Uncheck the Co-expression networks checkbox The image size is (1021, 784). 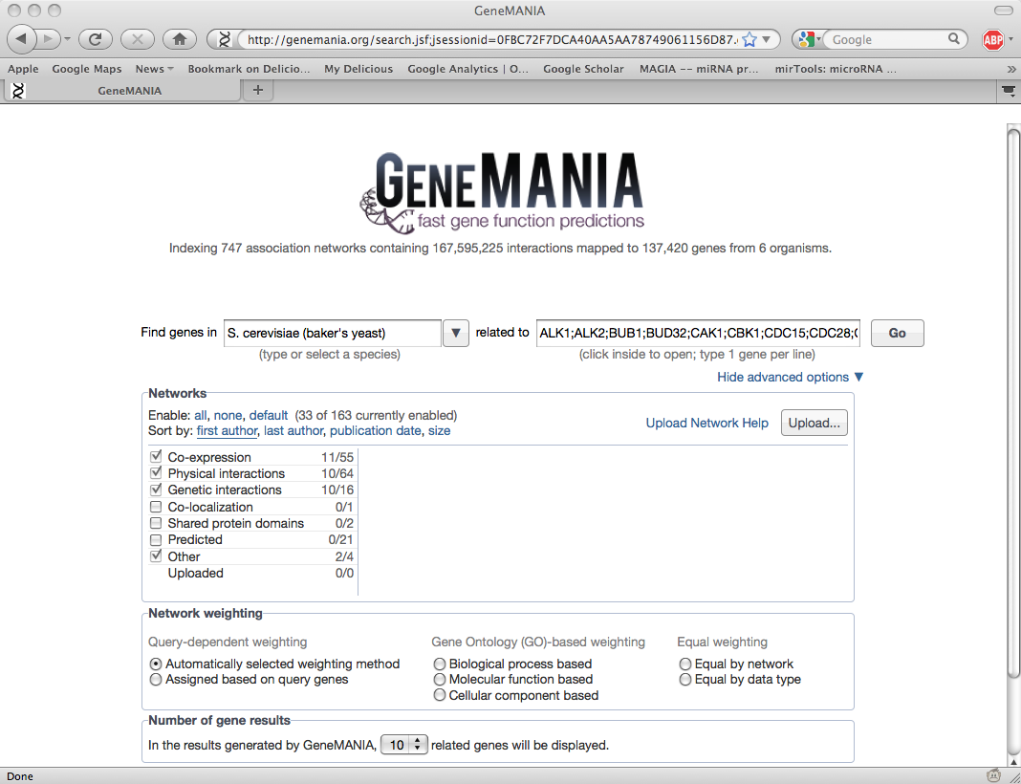click(156, 457)
